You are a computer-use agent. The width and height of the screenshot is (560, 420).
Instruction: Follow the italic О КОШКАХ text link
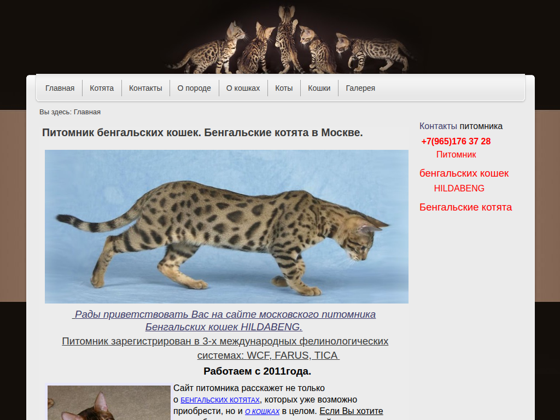[x=262, y=411]
